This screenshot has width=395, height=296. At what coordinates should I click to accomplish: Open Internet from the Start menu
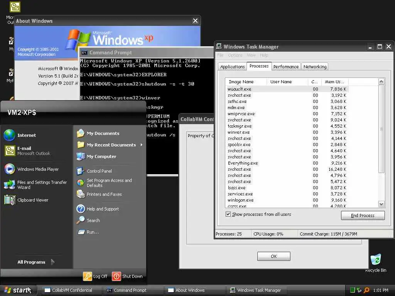[20, 135]
